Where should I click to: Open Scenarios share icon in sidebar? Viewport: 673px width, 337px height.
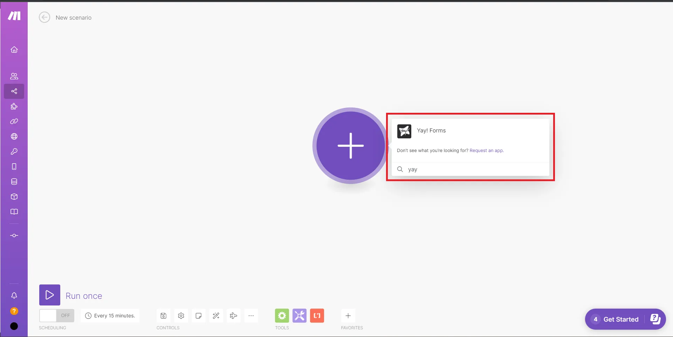coord(14,91)
